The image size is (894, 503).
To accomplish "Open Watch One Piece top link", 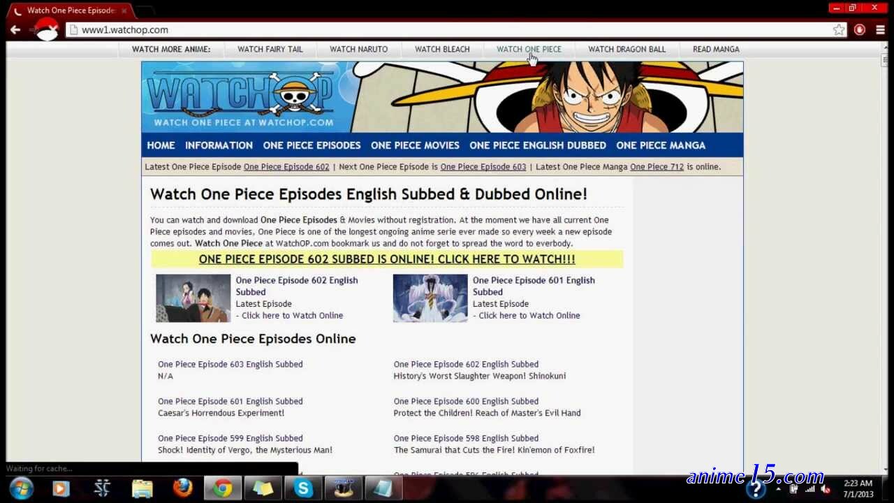I will click(x=529, y=49).
